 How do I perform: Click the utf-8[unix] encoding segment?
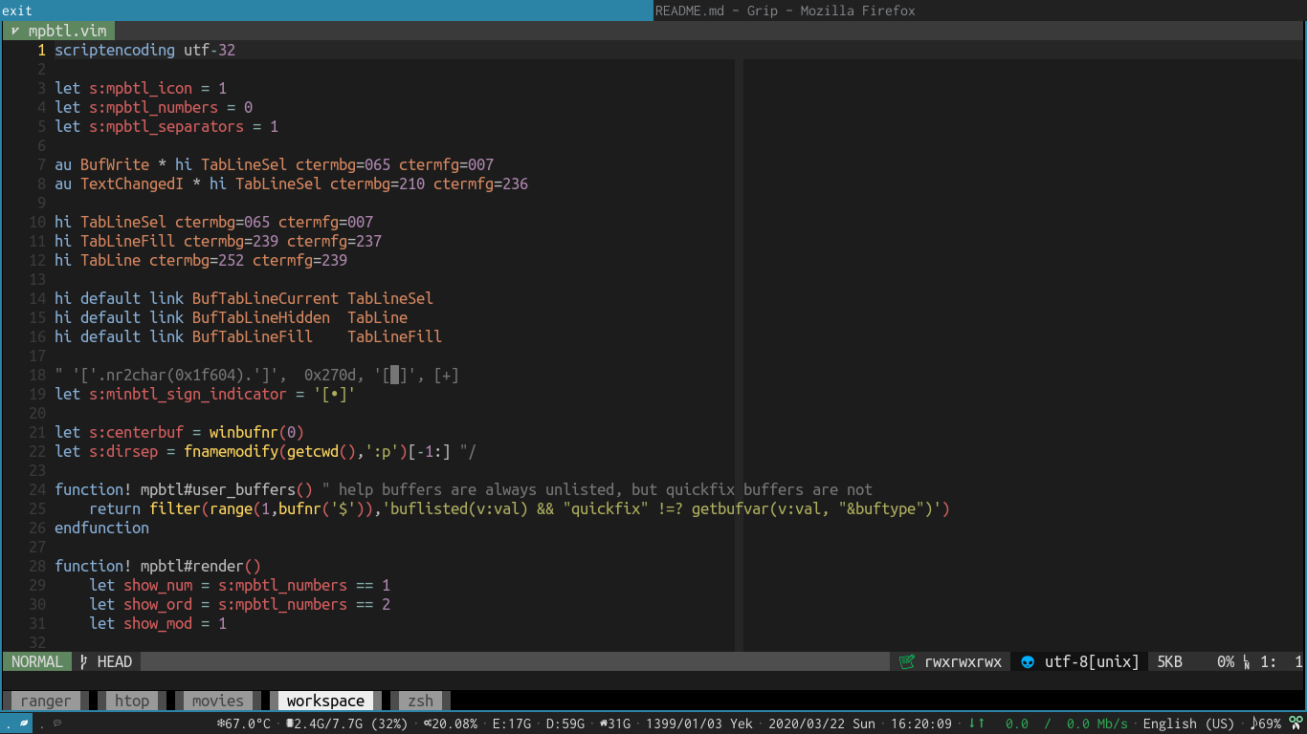tap(1092, 661)
